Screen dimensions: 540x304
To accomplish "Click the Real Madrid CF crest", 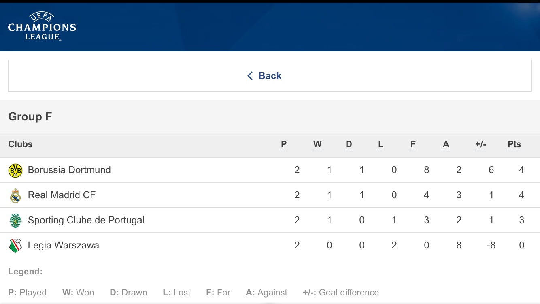I will tap(15, 195).
